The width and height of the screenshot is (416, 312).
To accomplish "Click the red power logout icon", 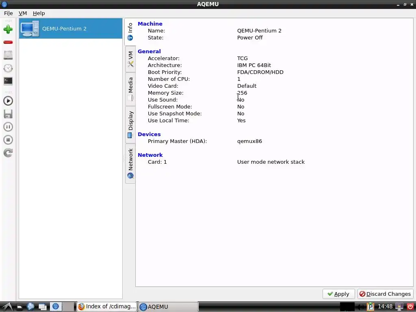I will tap(410, 307).
